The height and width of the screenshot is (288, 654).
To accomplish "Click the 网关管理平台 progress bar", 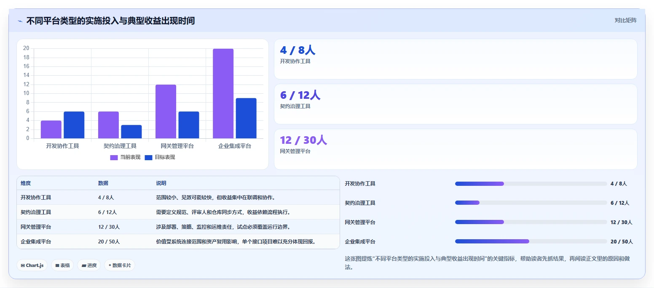I will coord(531,222).
